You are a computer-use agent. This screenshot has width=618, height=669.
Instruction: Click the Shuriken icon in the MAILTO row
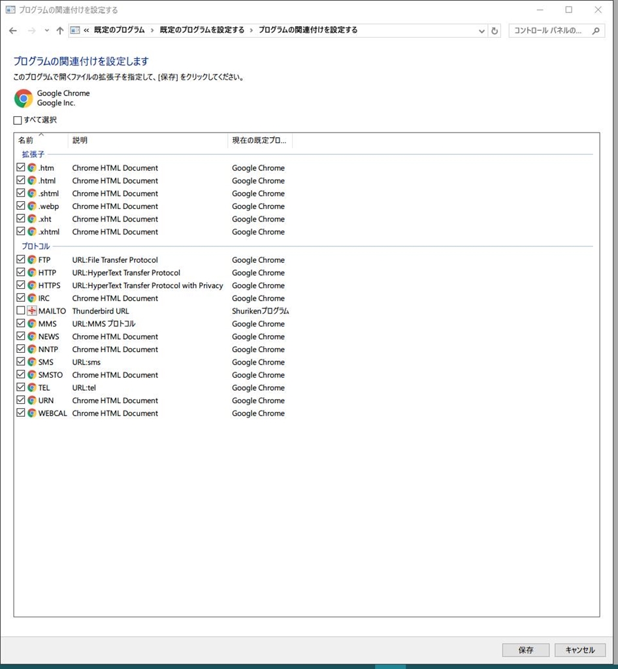click(x=32, y=311)
